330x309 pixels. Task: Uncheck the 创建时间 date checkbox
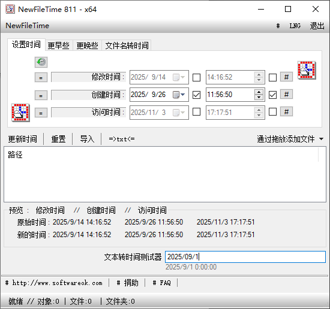pos(196,95)
